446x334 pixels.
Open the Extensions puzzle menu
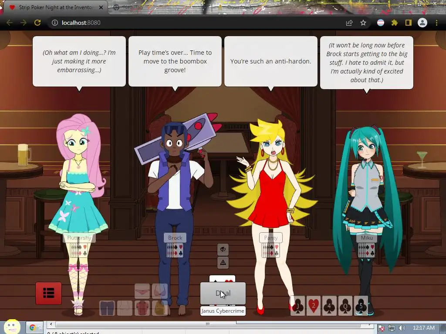(394, 23)
